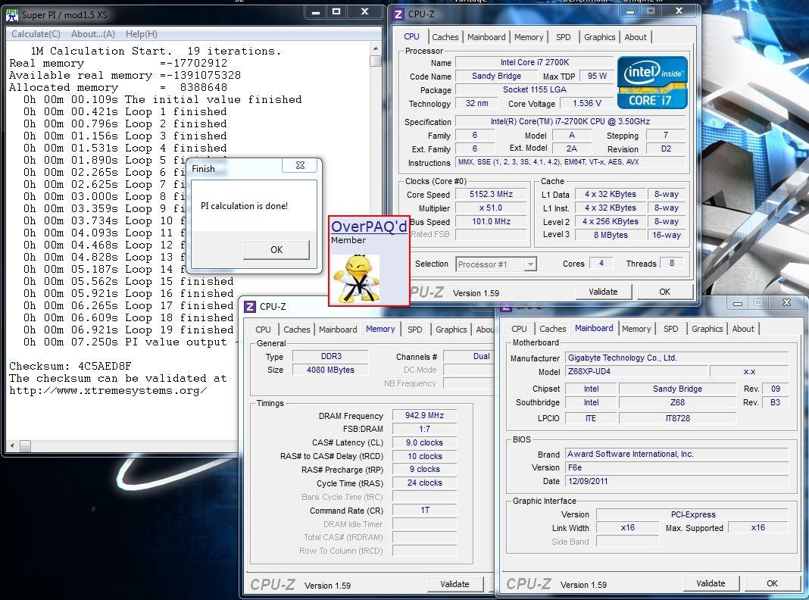This screenshot has width=809, height=600.
Task: Confirm the PI calculation done dialog with OK
Action: tap(276, 250)
